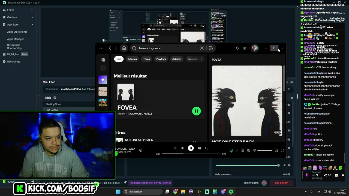Select the Playlists filter chip
The width and height of the screenshot is (349, 196).
[x=161, y=59]
